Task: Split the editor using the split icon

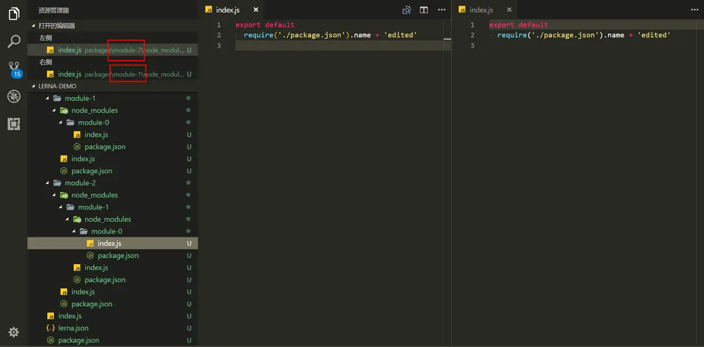Action: [424, 10]
